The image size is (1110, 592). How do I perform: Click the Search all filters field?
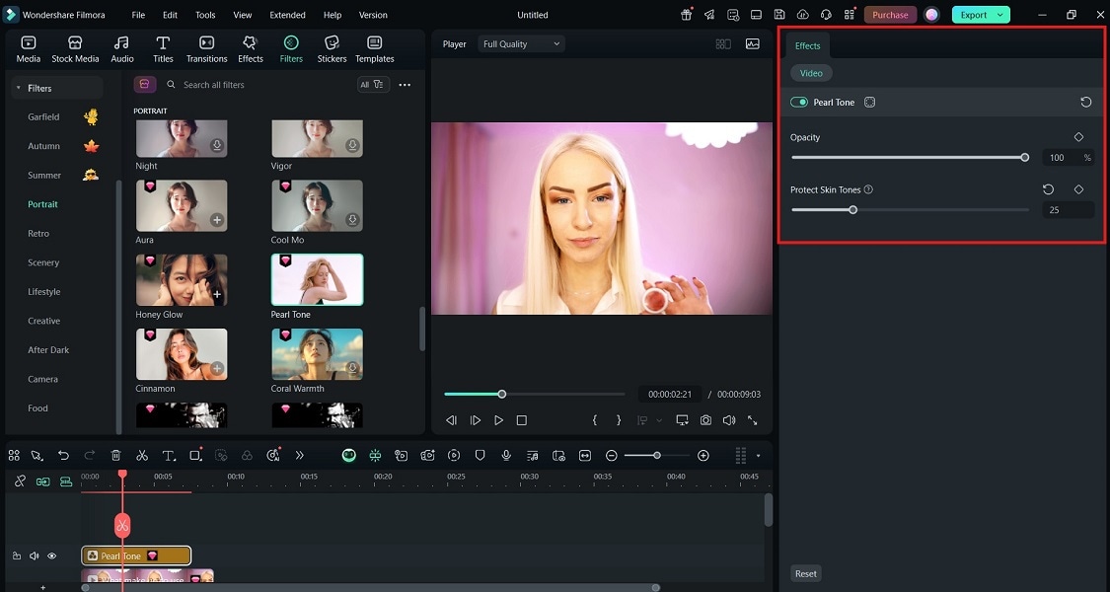259,84
